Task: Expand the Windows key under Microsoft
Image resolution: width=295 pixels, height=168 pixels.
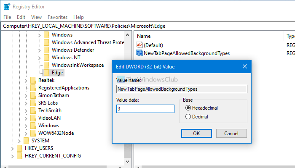Action: [x=39, y=35]
